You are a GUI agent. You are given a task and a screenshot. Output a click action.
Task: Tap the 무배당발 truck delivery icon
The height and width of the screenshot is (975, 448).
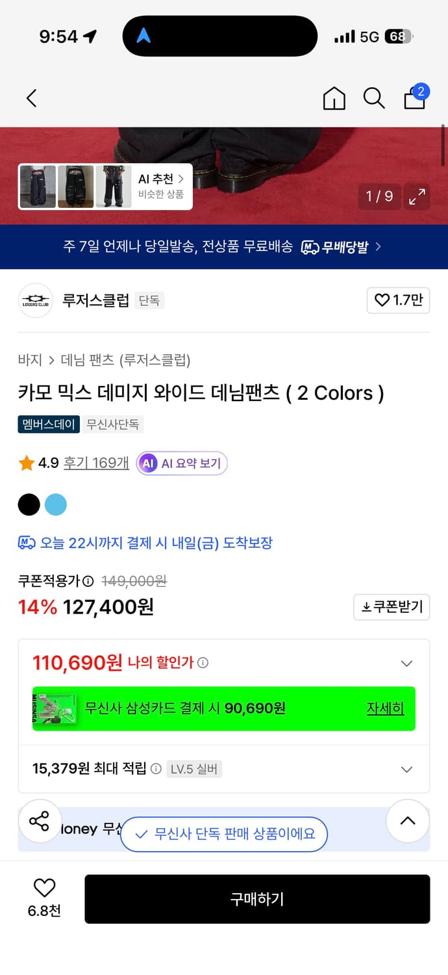point(310,247)
